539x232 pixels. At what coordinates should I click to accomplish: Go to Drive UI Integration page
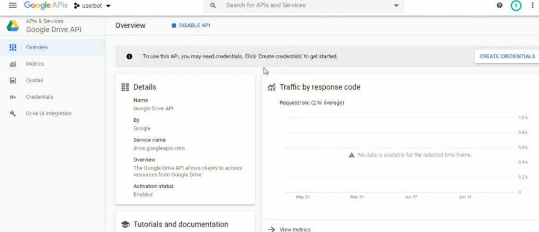click(48, 113)
